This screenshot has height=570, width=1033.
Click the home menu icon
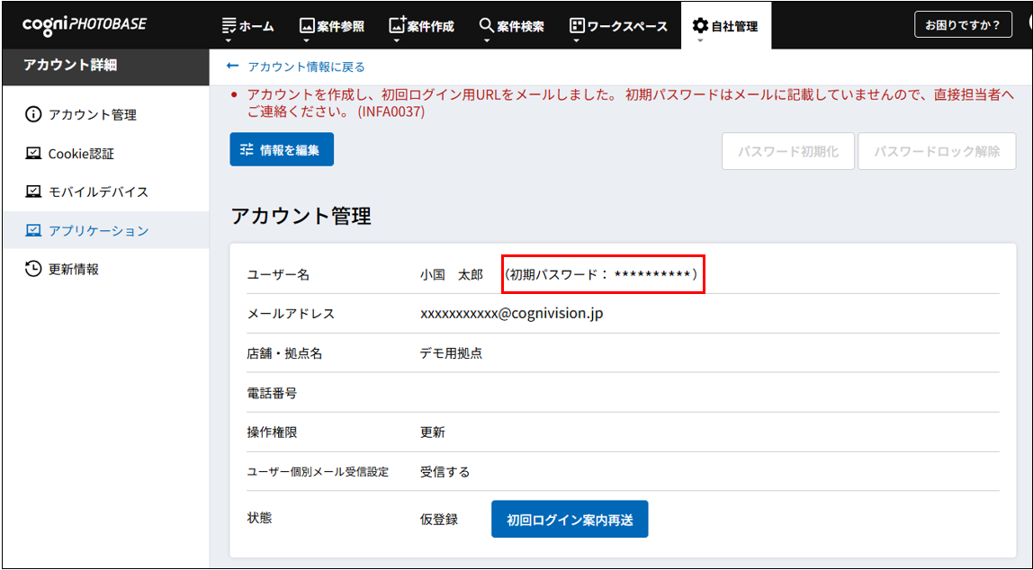point(229,25)
